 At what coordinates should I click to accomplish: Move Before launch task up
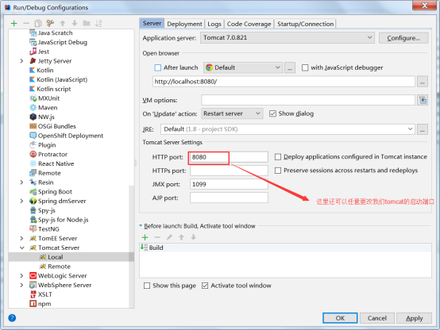[182, 237]
